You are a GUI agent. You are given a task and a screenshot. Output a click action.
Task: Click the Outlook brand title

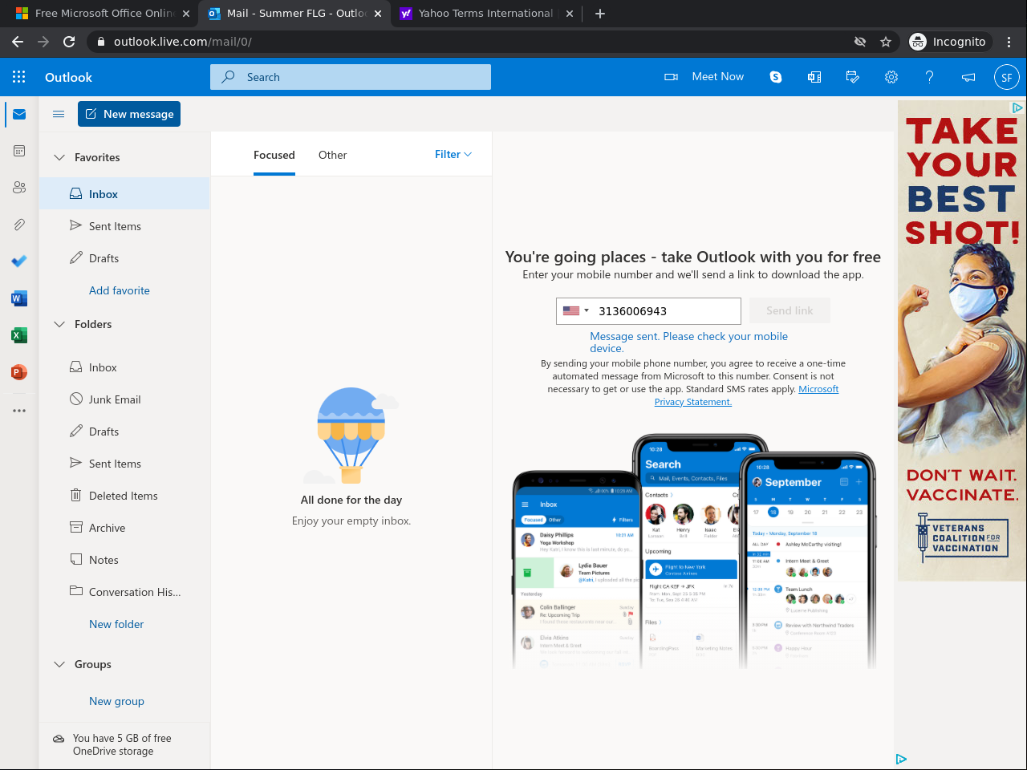pyautogui.click(x=68, y=77)
